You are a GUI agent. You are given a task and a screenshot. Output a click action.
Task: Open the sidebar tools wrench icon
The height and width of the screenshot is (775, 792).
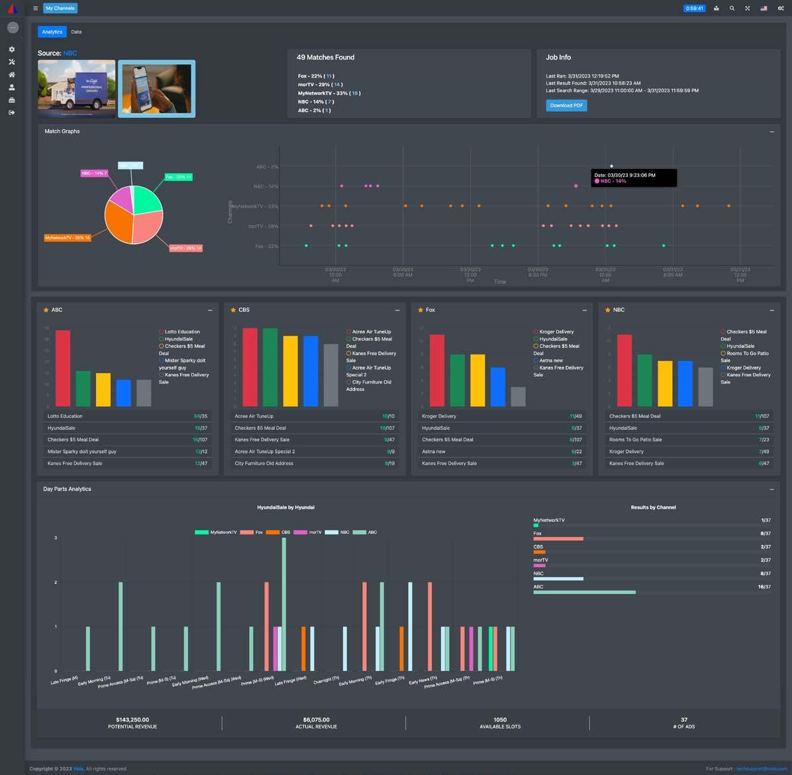click(12, 62)
